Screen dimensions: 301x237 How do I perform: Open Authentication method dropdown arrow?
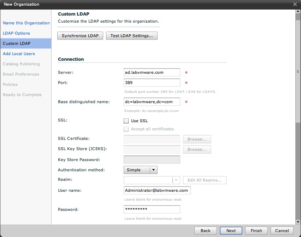click(153, 170)
